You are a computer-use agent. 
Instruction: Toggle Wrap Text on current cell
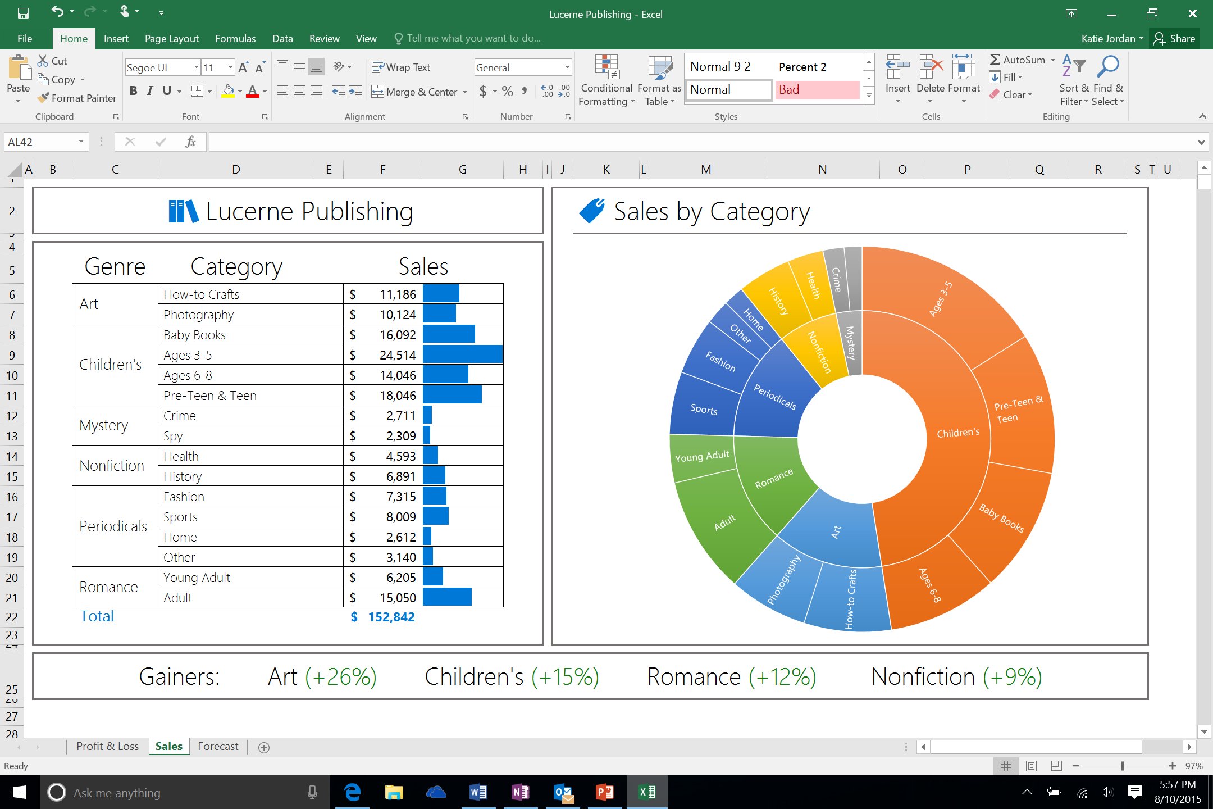(x=405, y=69)
